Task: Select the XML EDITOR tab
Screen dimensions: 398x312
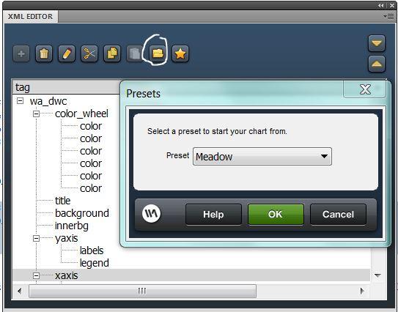Action: pos(31,17)
